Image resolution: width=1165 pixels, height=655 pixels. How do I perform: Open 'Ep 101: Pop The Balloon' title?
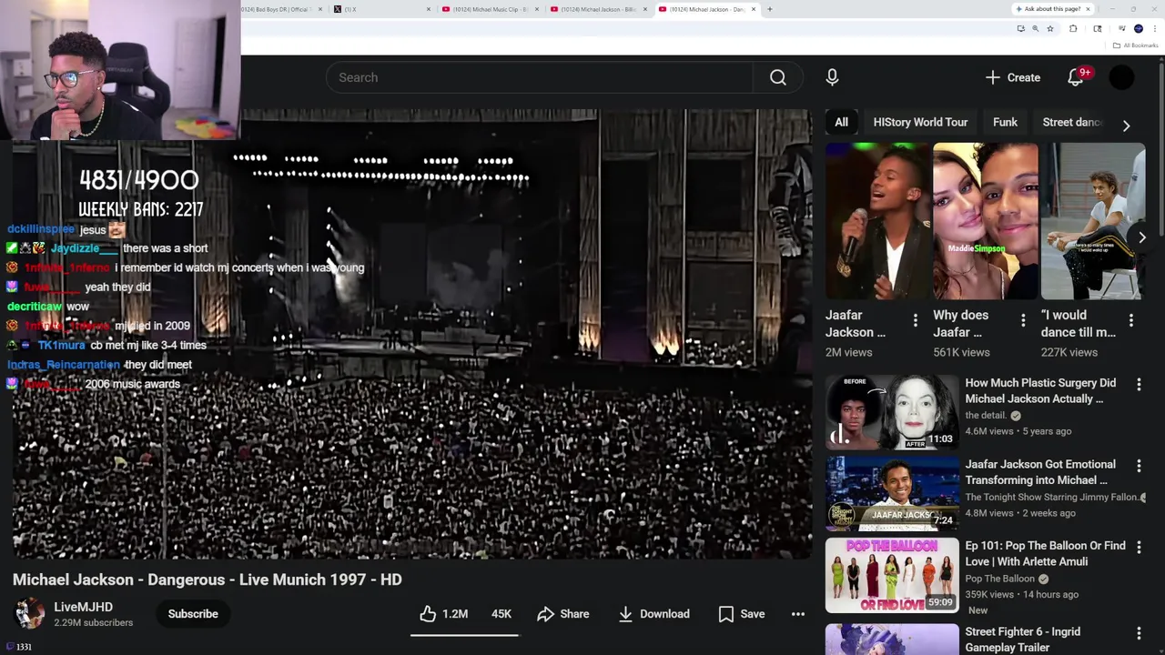coord(1045,553)
